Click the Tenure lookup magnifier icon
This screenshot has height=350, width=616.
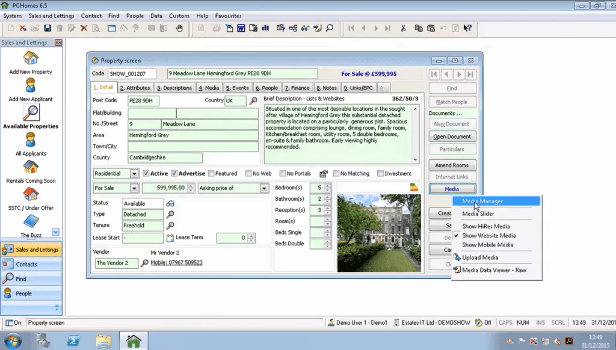pyautogui.click(x=170, y=226)
